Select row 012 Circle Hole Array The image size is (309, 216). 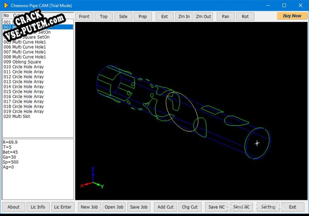[38, 77]
